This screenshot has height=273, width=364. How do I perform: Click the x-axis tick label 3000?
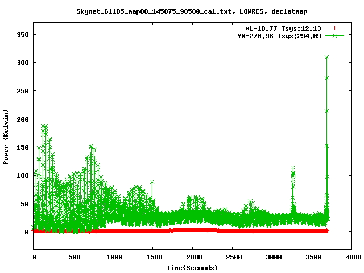(272, 258)
